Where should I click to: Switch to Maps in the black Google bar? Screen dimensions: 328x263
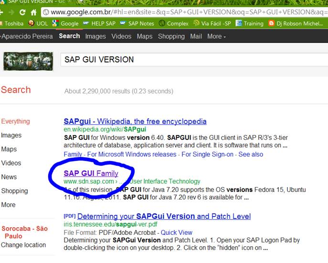point(145,36)
